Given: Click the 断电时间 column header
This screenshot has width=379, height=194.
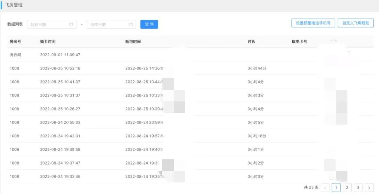Looking at the screenshot, I should point(133,41).
